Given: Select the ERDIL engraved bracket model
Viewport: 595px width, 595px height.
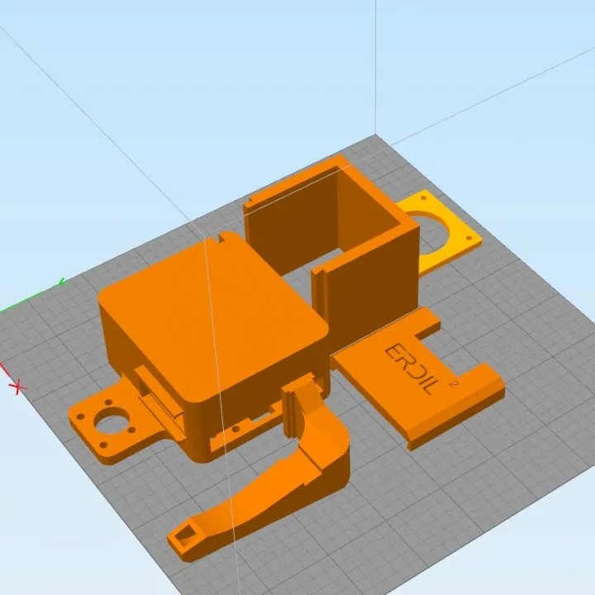Looking at the screenshot, I should pyautogui.click(x=417, y=379).
